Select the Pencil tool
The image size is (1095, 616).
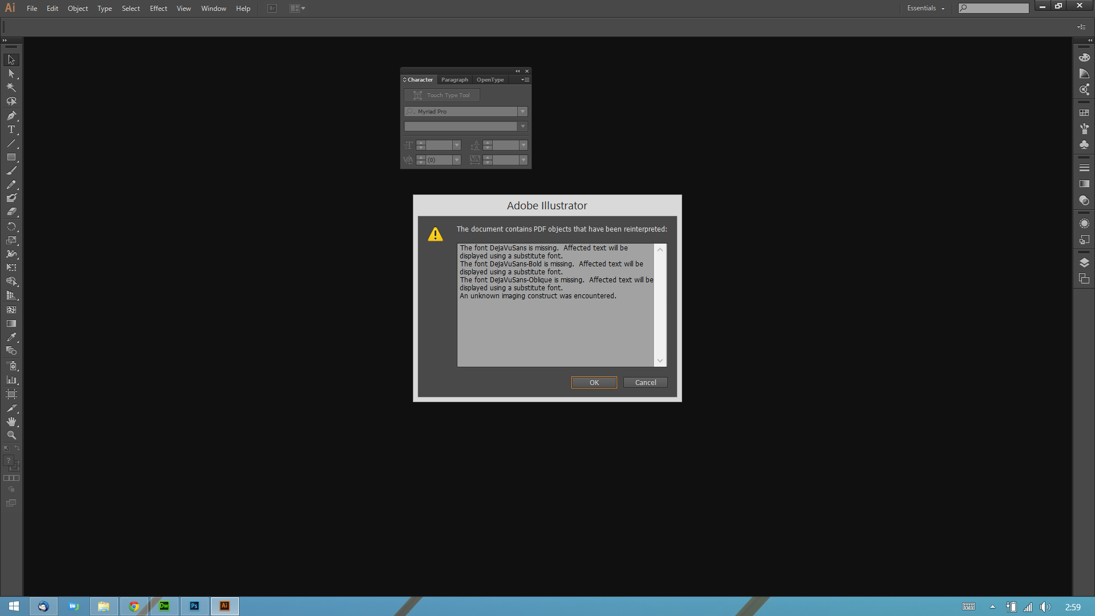(11, 185)
